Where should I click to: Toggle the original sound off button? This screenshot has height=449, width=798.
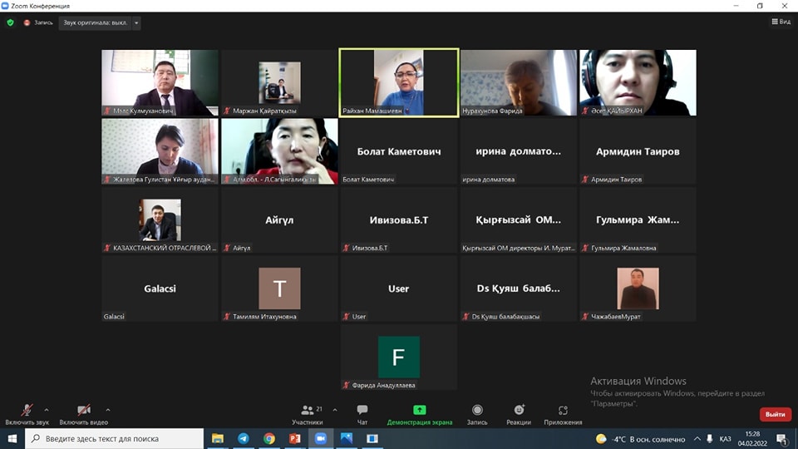tap(95, 23)
